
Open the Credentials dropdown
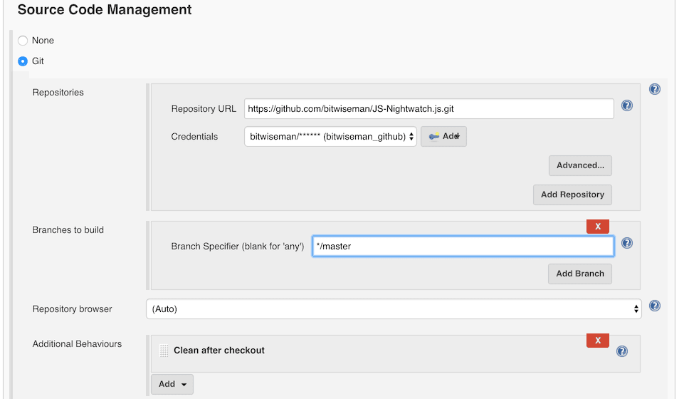point(330,137)
